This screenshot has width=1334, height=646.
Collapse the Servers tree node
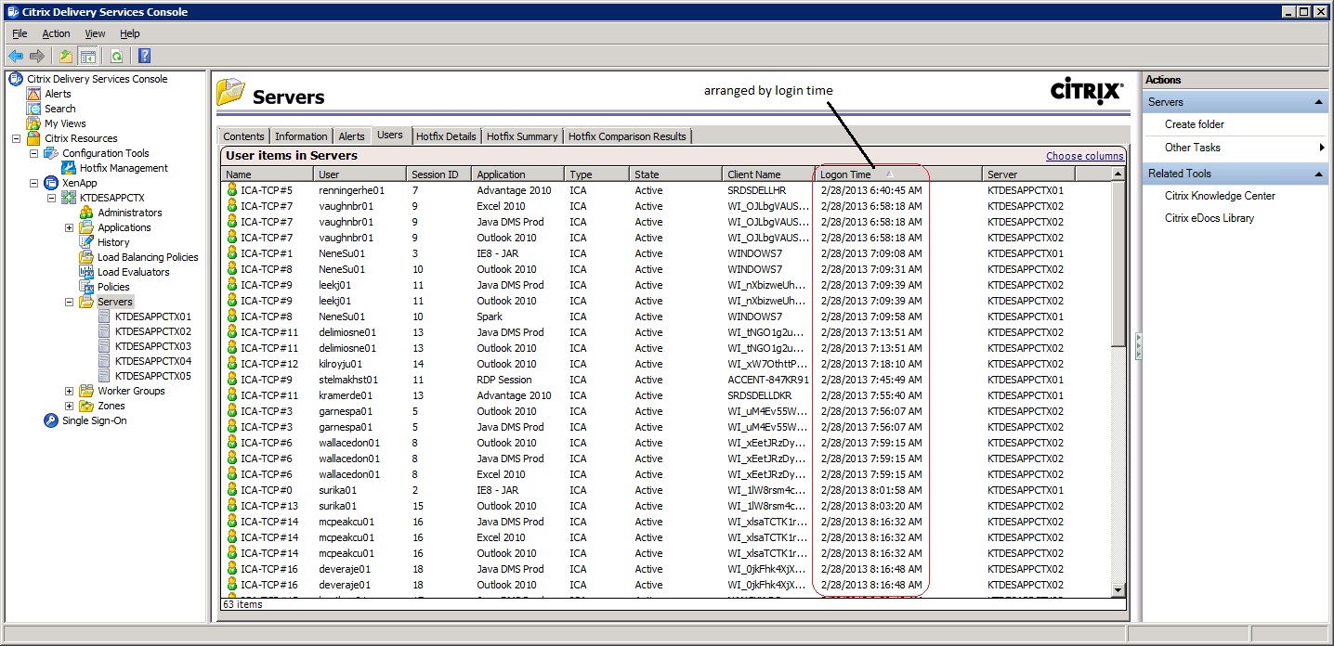point(69,302)
